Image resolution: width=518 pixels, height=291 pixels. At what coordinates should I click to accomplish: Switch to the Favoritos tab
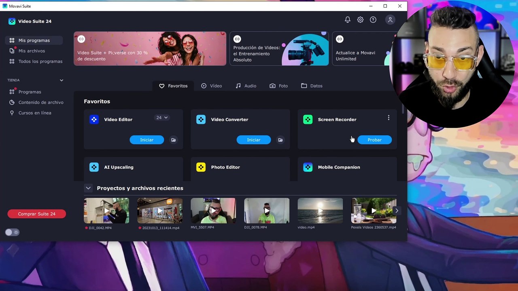(173, 86)
